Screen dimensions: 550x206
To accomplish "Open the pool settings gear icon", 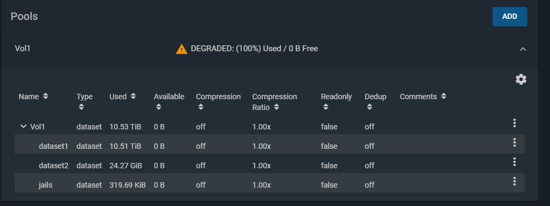I will click(x=521, y=79).
